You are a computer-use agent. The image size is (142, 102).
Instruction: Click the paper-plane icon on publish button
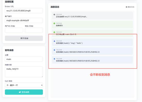click(20, 92)
